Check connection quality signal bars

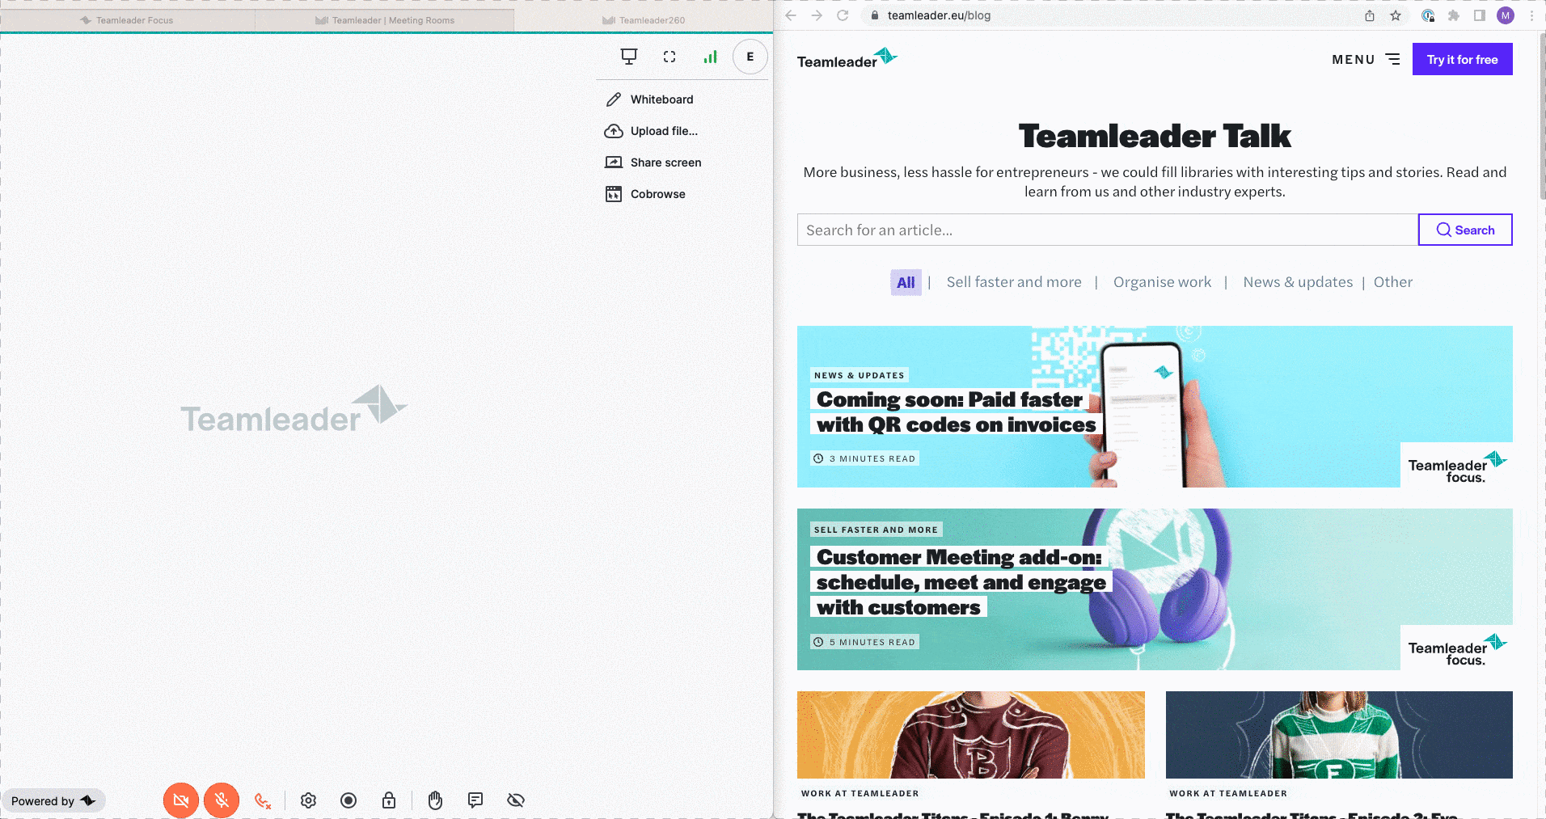point(710,57)
